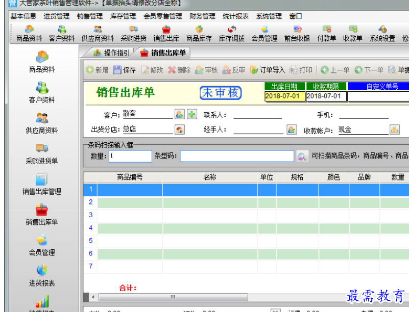The image size is (409, 312).
Task: Select 会员管理 in the left sidebar
Action: click(x=42, y=245)
